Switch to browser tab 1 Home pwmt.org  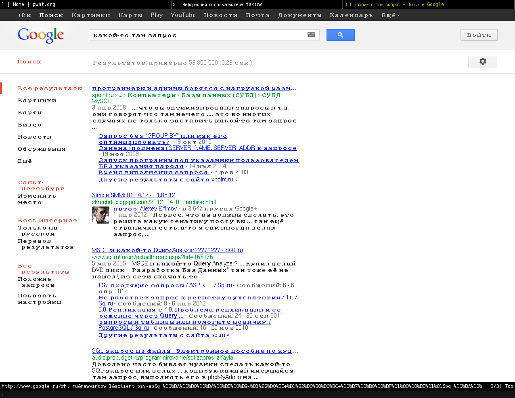tap(86, 4)
